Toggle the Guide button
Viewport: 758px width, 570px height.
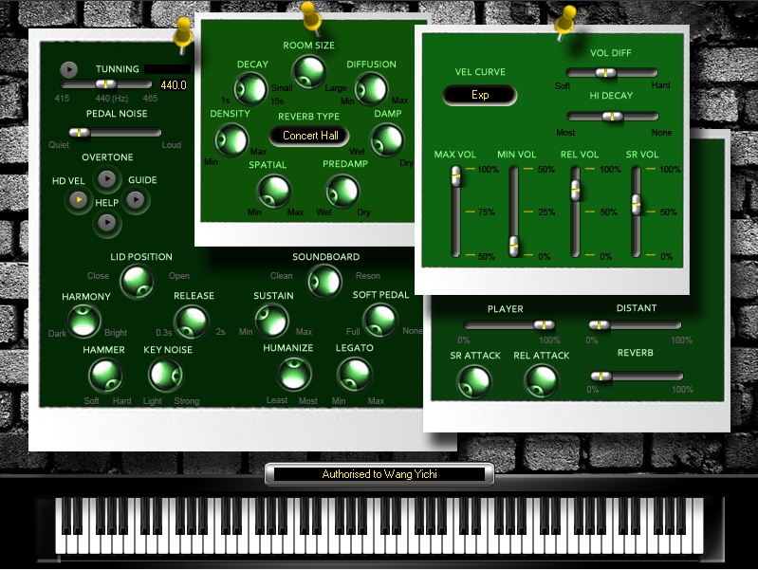tap(136, 199)
